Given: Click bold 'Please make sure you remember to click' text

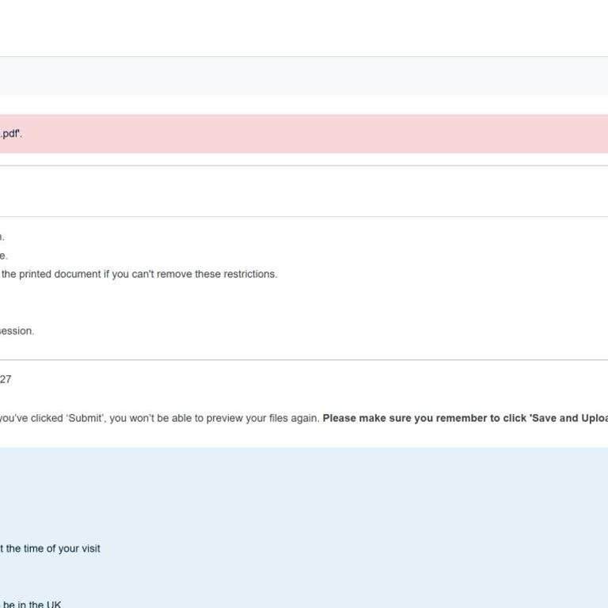Looking at the screenshot, I should pyautogui.click(x=424, y=418).
